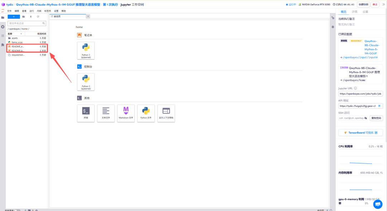
Task: Click the upload files icon
Action: [x=31, y=16]
